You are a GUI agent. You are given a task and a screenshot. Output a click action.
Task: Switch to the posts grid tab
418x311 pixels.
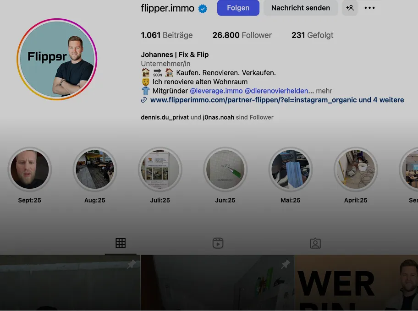coord(121,243)
